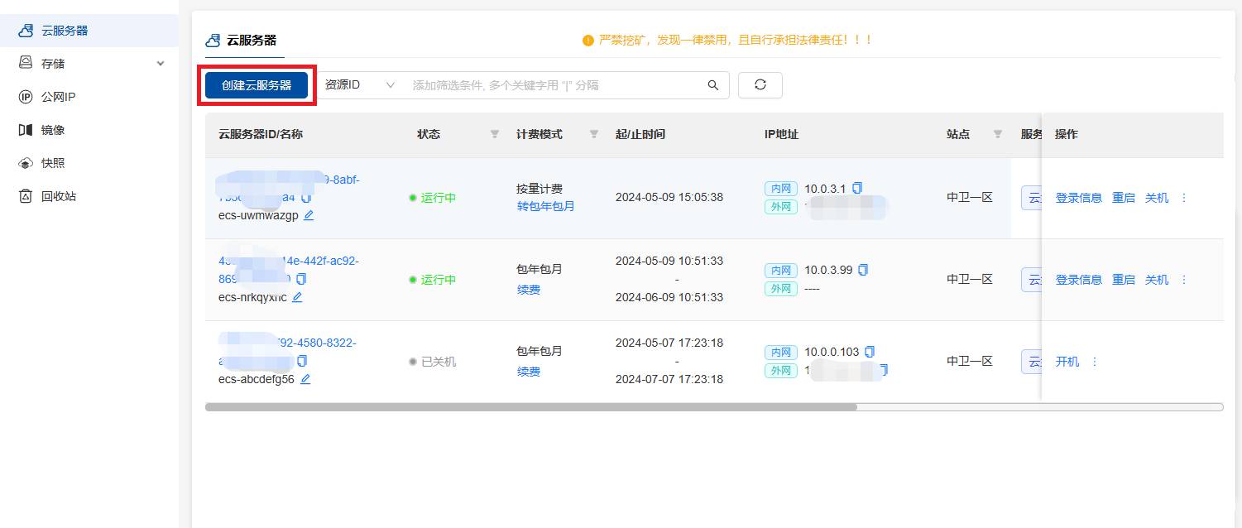1242x528 pixels.
Task: Click 内网 tag of 10.0.3.99
Action: click(781, 271)
